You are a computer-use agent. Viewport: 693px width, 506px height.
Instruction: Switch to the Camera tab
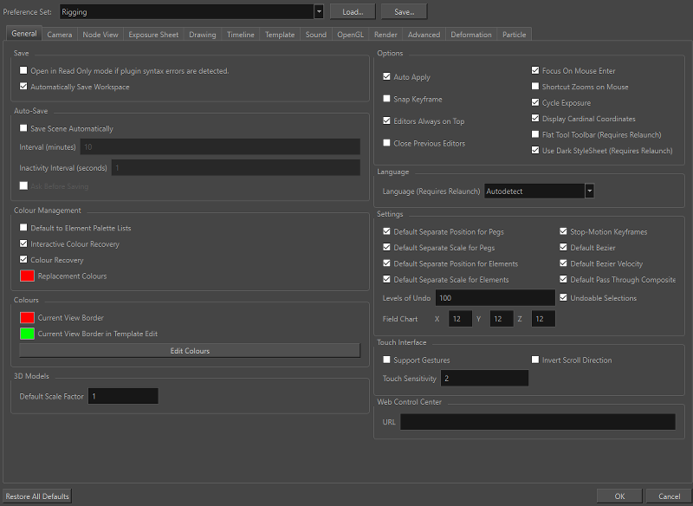(x=59, y=34)
